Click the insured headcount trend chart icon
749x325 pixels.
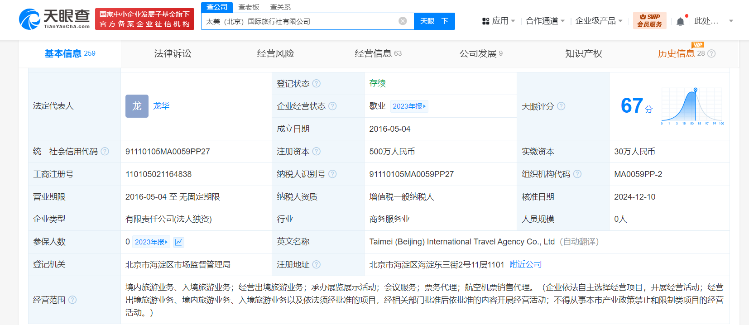(x=178, y=242)
